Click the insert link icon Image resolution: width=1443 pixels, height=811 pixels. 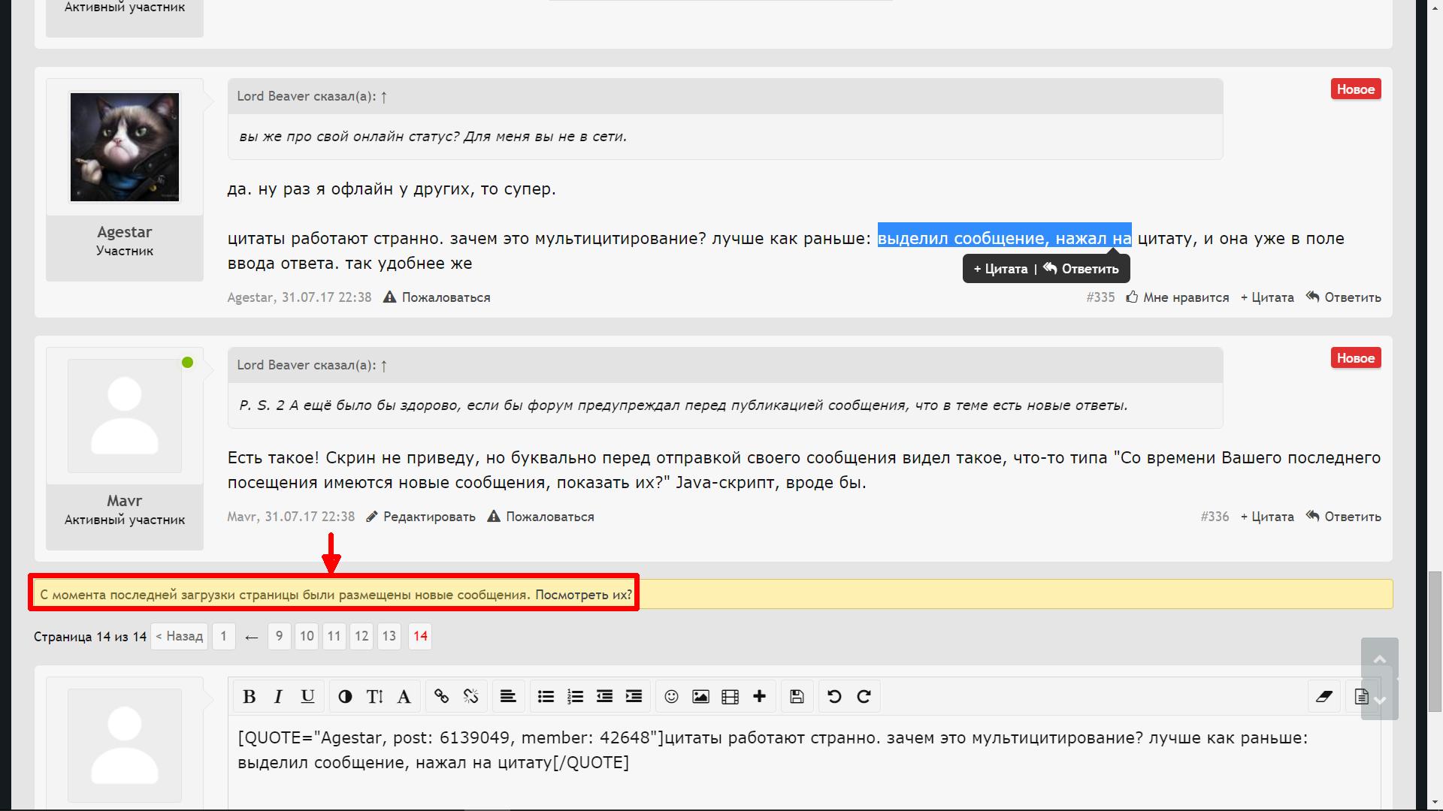click(442, 697)
